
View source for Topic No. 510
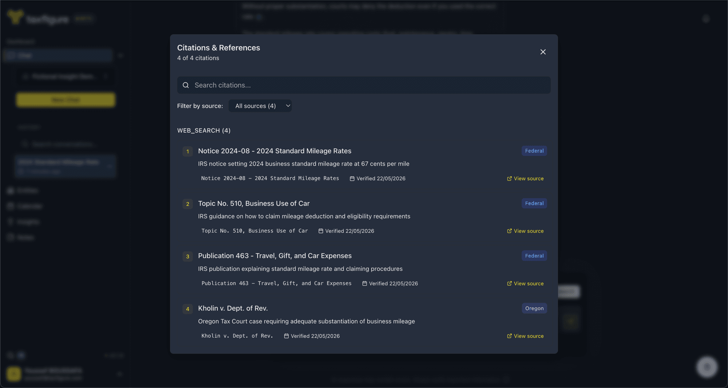click(x=525, y=231)
